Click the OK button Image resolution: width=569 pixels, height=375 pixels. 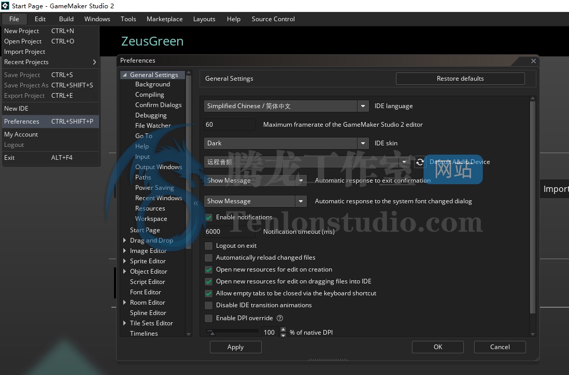pos(438,347)
